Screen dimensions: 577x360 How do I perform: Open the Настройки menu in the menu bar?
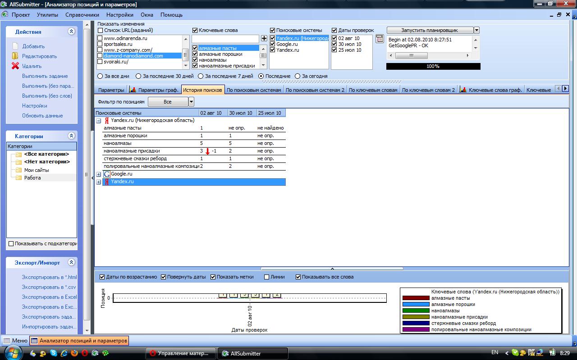click(120, 15)
